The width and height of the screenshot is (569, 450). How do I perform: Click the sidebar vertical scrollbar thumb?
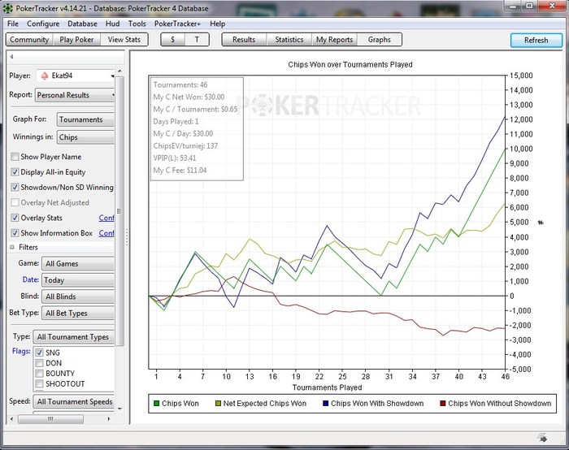click(x=119, y=211)
